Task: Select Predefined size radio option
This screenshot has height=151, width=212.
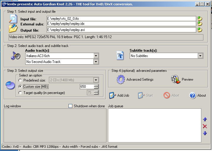Action: coord(20,80)
